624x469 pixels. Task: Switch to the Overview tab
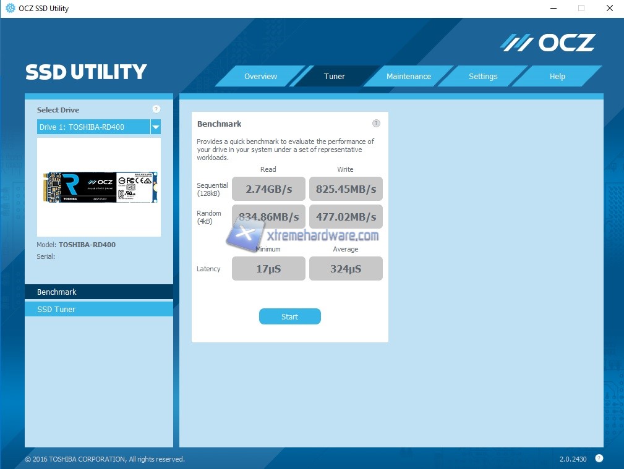(x=260, y=77)
